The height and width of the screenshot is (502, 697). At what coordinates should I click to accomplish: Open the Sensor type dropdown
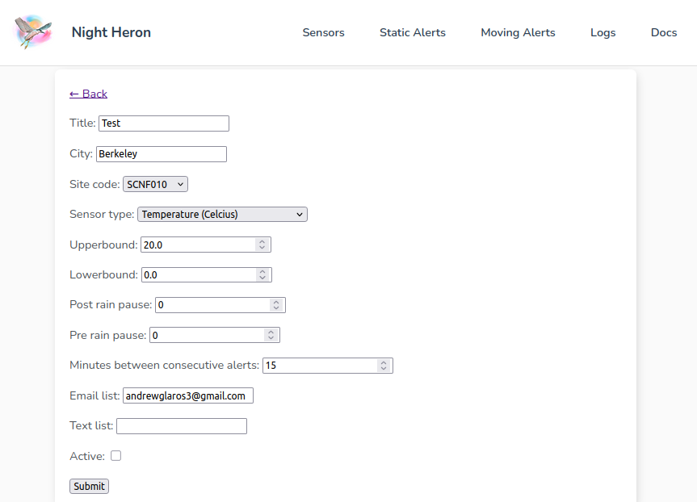(x=222, y=215)
